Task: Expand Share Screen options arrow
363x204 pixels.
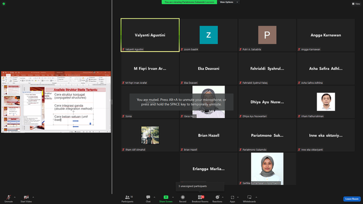Action: [x=173, y=197]
